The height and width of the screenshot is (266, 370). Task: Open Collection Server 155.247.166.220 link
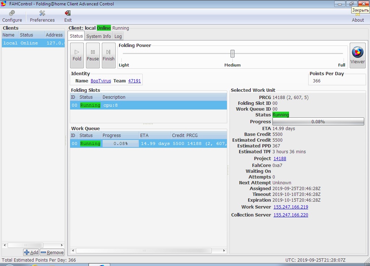tap(291, 215)
